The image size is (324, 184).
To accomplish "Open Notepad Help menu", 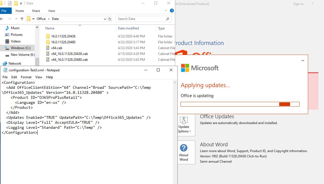I will [x=50, y=77].
